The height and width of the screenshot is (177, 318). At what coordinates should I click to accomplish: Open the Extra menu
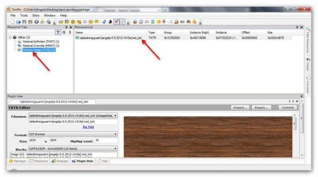pyautogui.click(x=36, y=15)
